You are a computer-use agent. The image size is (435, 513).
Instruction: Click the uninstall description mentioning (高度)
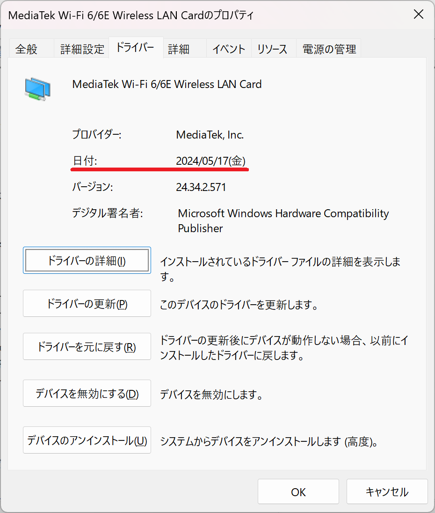[x=269, y=442]
